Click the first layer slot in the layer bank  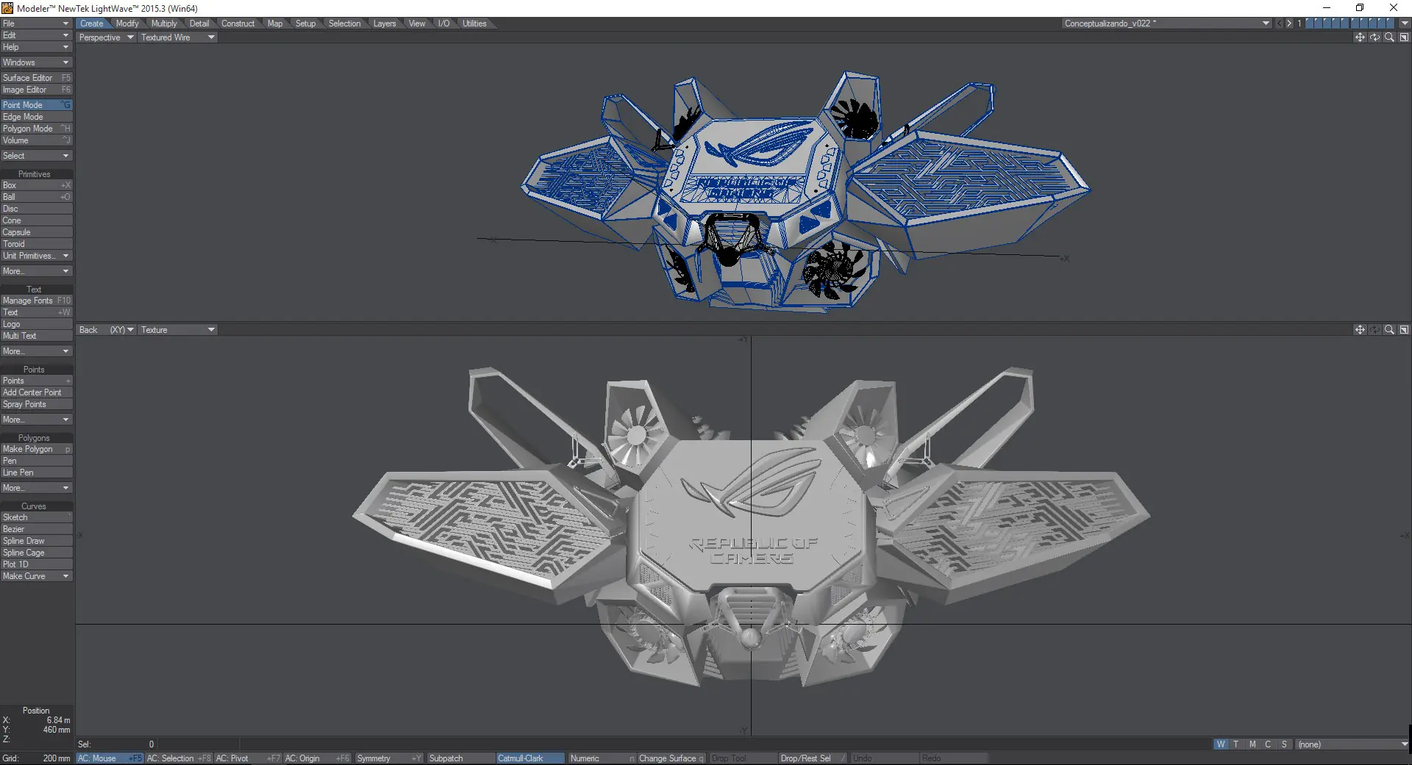click(x=1309, y=24)
